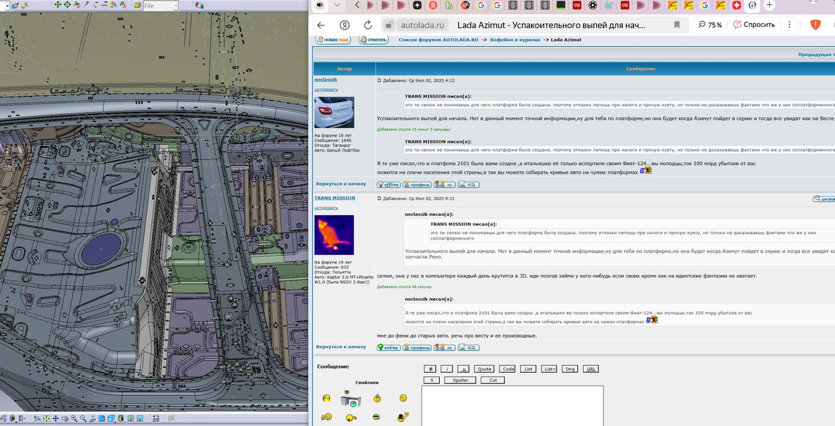Viewport: 835px width, 426px height.
Task: Click the Quote formatting button
Action: [x=484, y=369]
